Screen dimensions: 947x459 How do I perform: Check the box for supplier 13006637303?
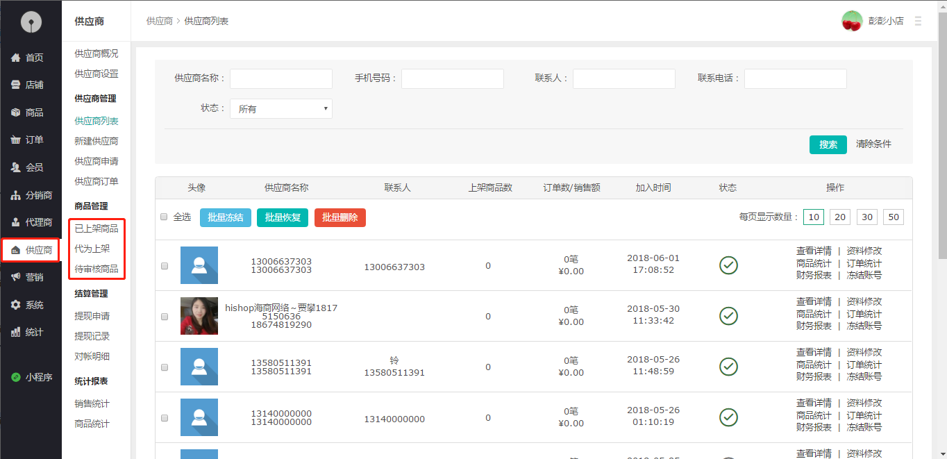coord(165,266)
